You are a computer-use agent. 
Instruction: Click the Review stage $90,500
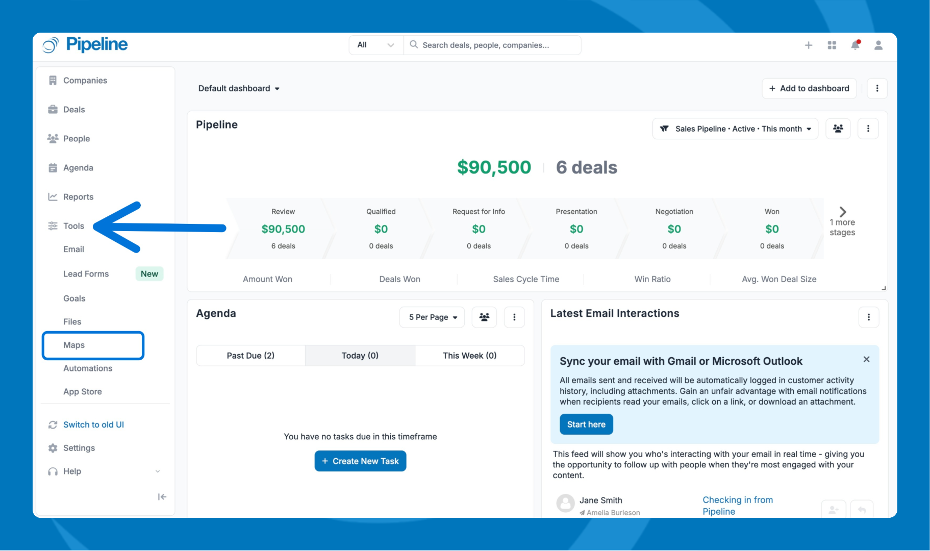pyautogui.click(x=283, y=229)
